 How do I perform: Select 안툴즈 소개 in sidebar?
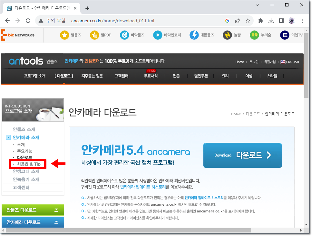(x=24, y=129)
